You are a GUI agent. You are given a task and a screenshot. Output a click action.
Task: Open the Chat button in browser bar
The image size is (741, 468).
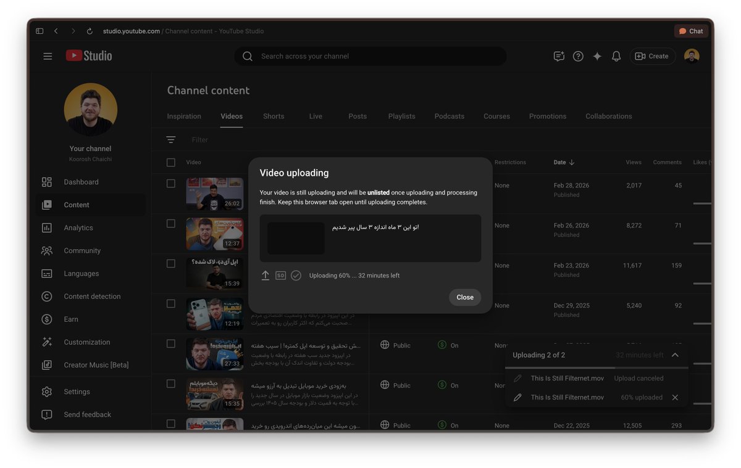click(x=691, y=31)
